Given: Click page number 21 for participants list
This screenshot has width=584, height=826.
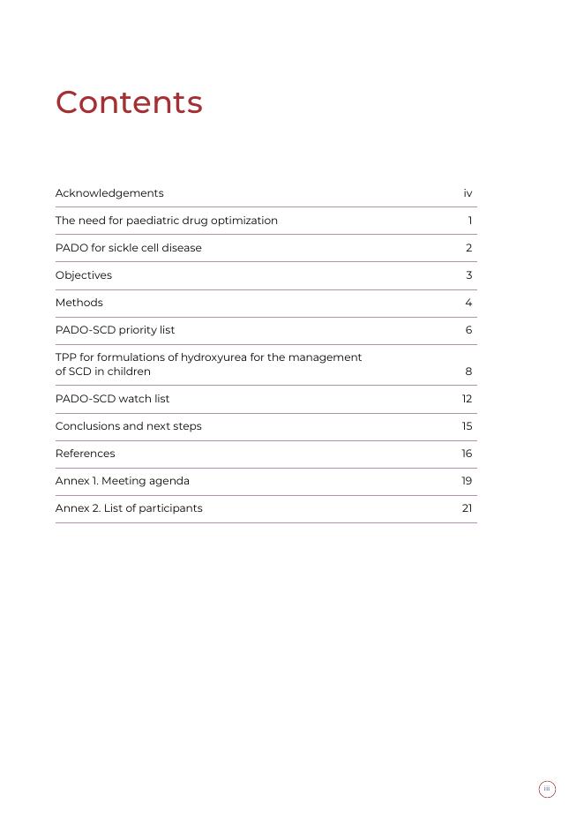Looking at the screenshot, I should tap(467, 508).
